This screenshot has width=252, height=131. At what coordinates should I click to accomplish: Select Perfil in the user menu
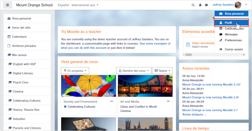[231, 23]
